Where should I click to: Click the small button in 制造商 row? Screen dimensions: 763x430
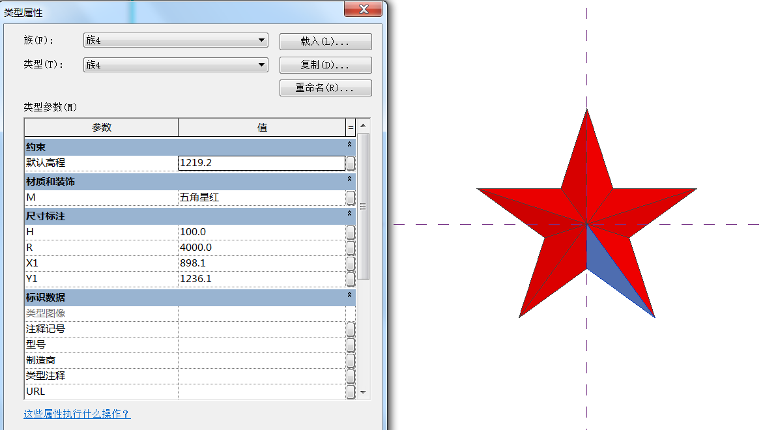(351, 360)
